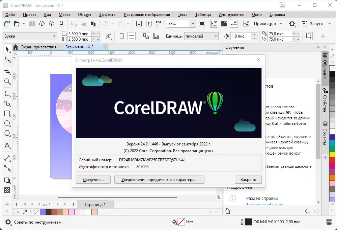Viewport: 337px width, 230px height.
Task: Open the Единицы units dropdown
Action: [x=216, y=36]
